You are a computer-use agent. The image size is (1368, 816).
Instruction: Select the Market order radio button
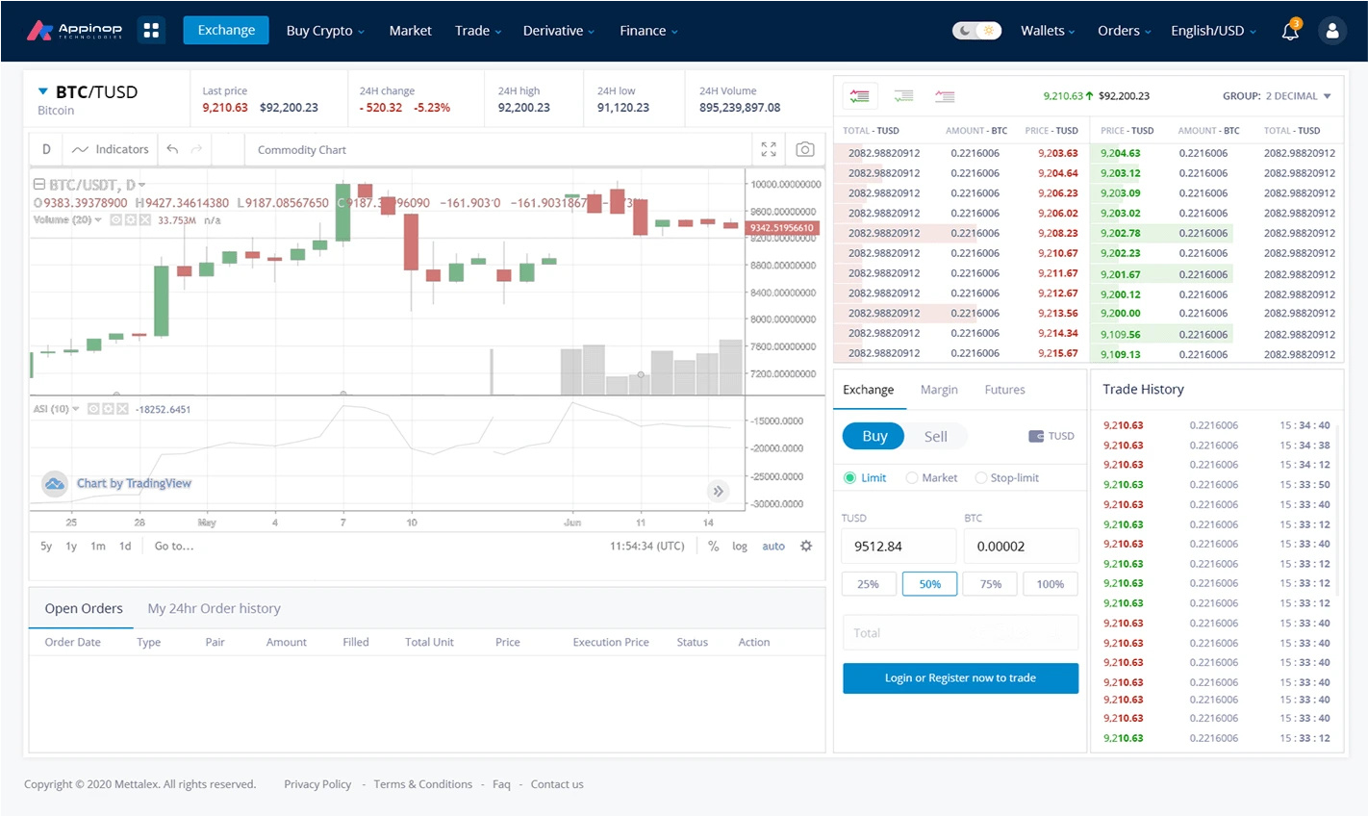912,478
